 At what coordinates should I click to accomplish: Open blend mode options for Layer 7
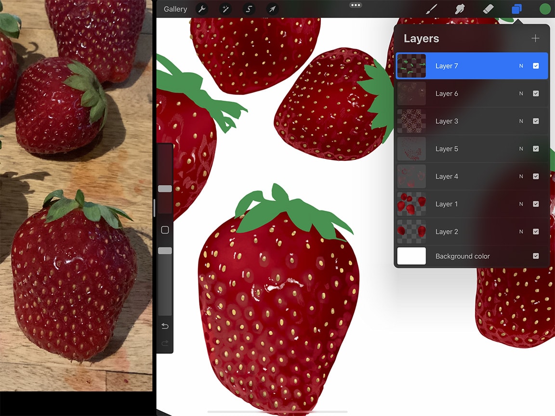point(520,65)
